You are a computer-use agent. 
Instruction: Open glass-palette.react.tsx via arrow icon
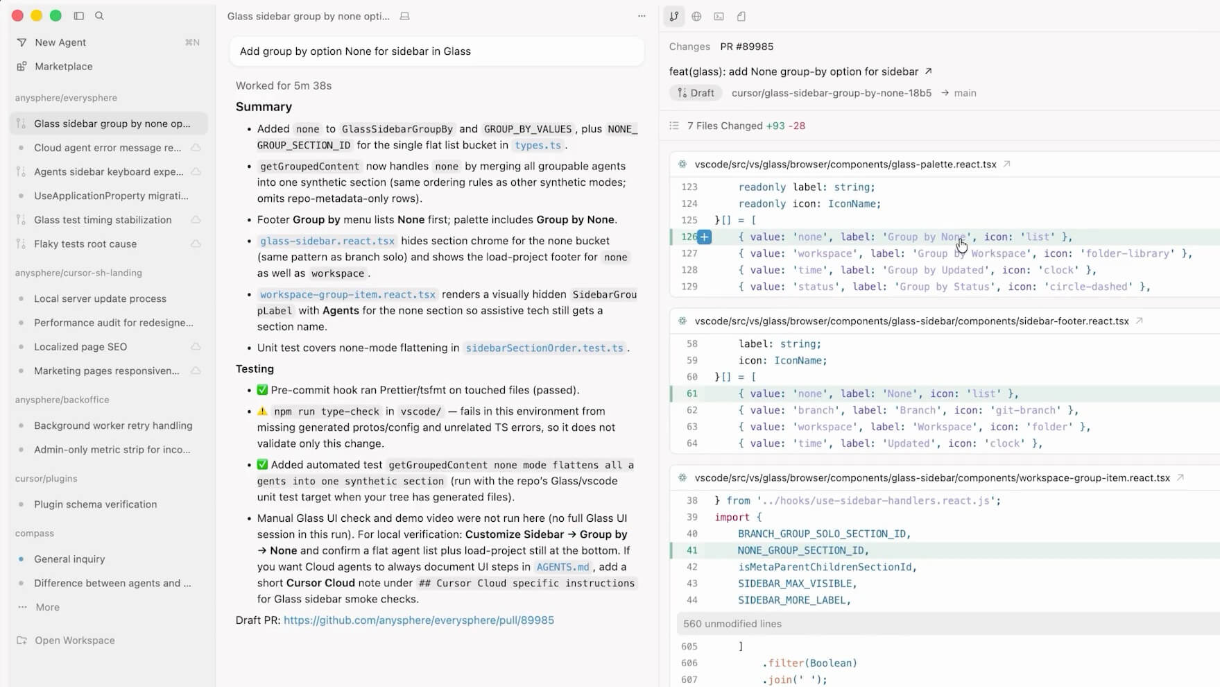1006,164
